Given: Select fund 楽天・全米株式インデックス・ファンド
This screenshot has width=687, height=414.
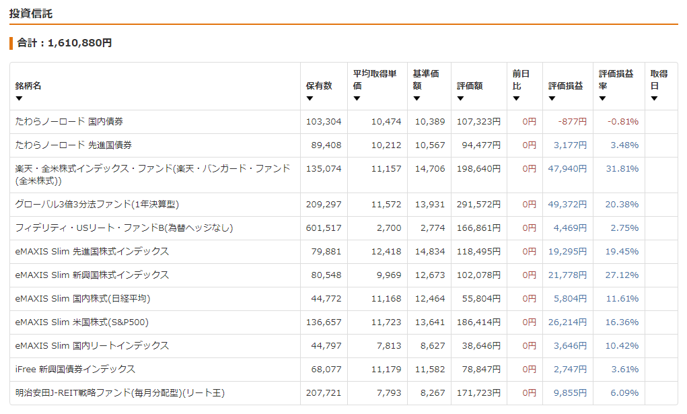Looking at the screenshot, I should (x=153, y=174).
